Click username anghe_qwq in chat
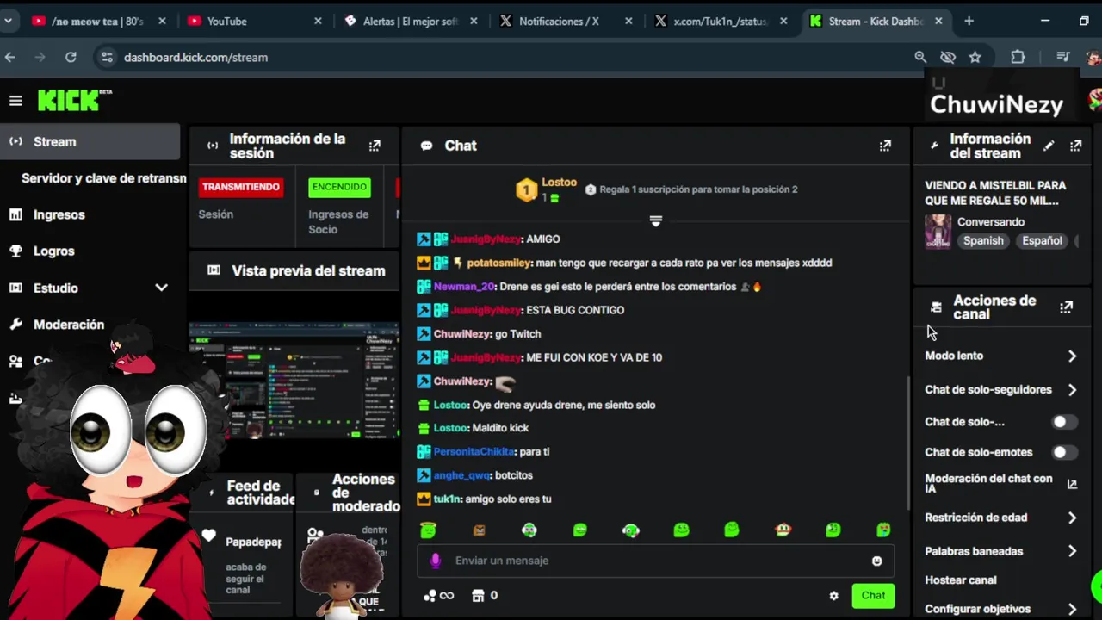Image resolution: width=1102 pixels, height=620 pixels. point(461,475)
